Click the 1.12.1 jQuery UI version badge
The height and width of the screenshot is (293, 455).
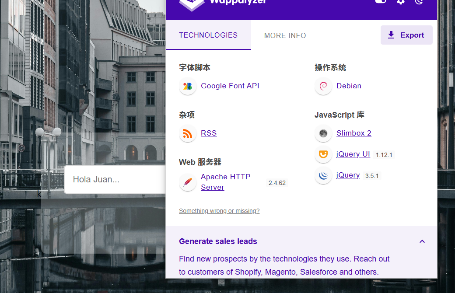pyautogui.click(x=384, y=155)
